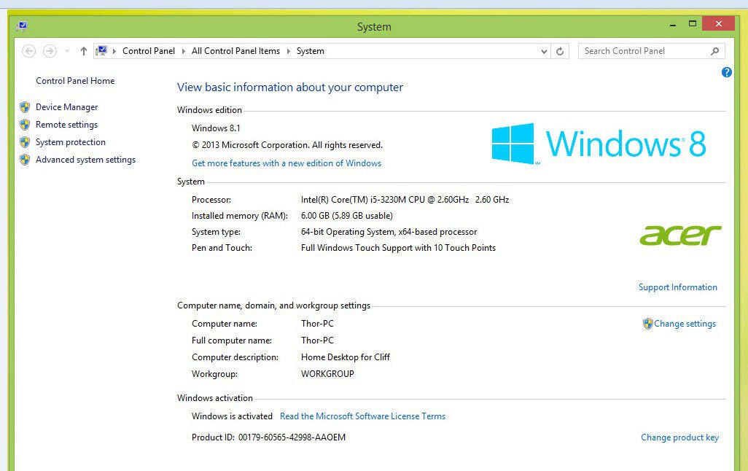Click Change settings for computer name
Viewport: 748px width, 471px height.
[x=685, y=324]
